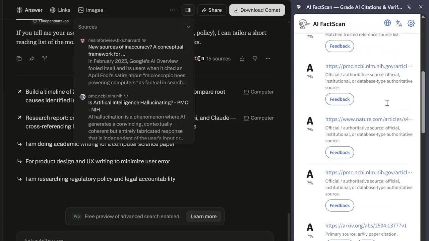This screenshot has height=241, width=429.
Task: Open the Images tab
Action: tap(90, 10)
